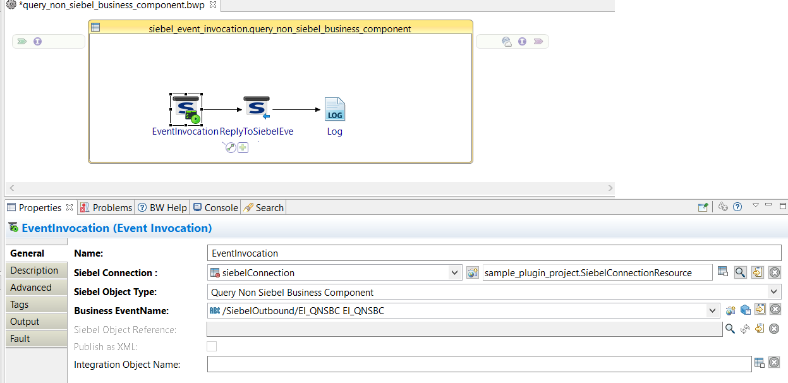
Task: Clear the Integration Object Name field
Action: pyautogui.click(x=775, y=363)
